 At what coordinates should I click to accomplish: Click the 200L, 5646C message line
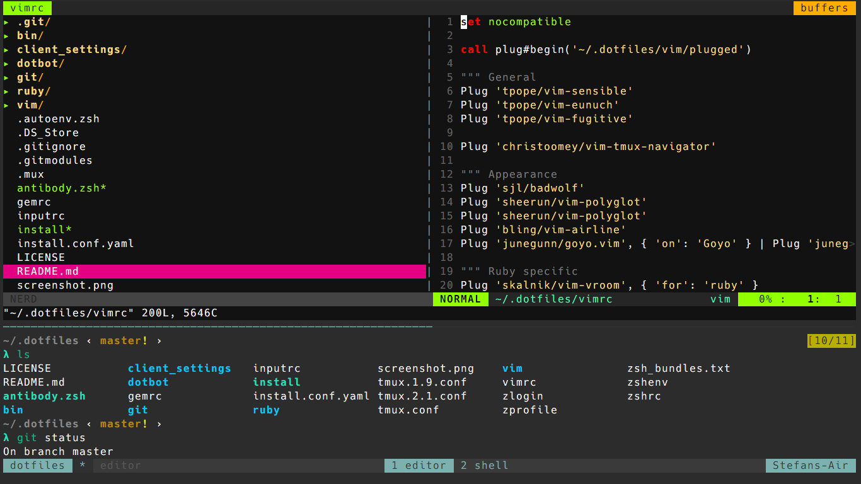(110, 313)
